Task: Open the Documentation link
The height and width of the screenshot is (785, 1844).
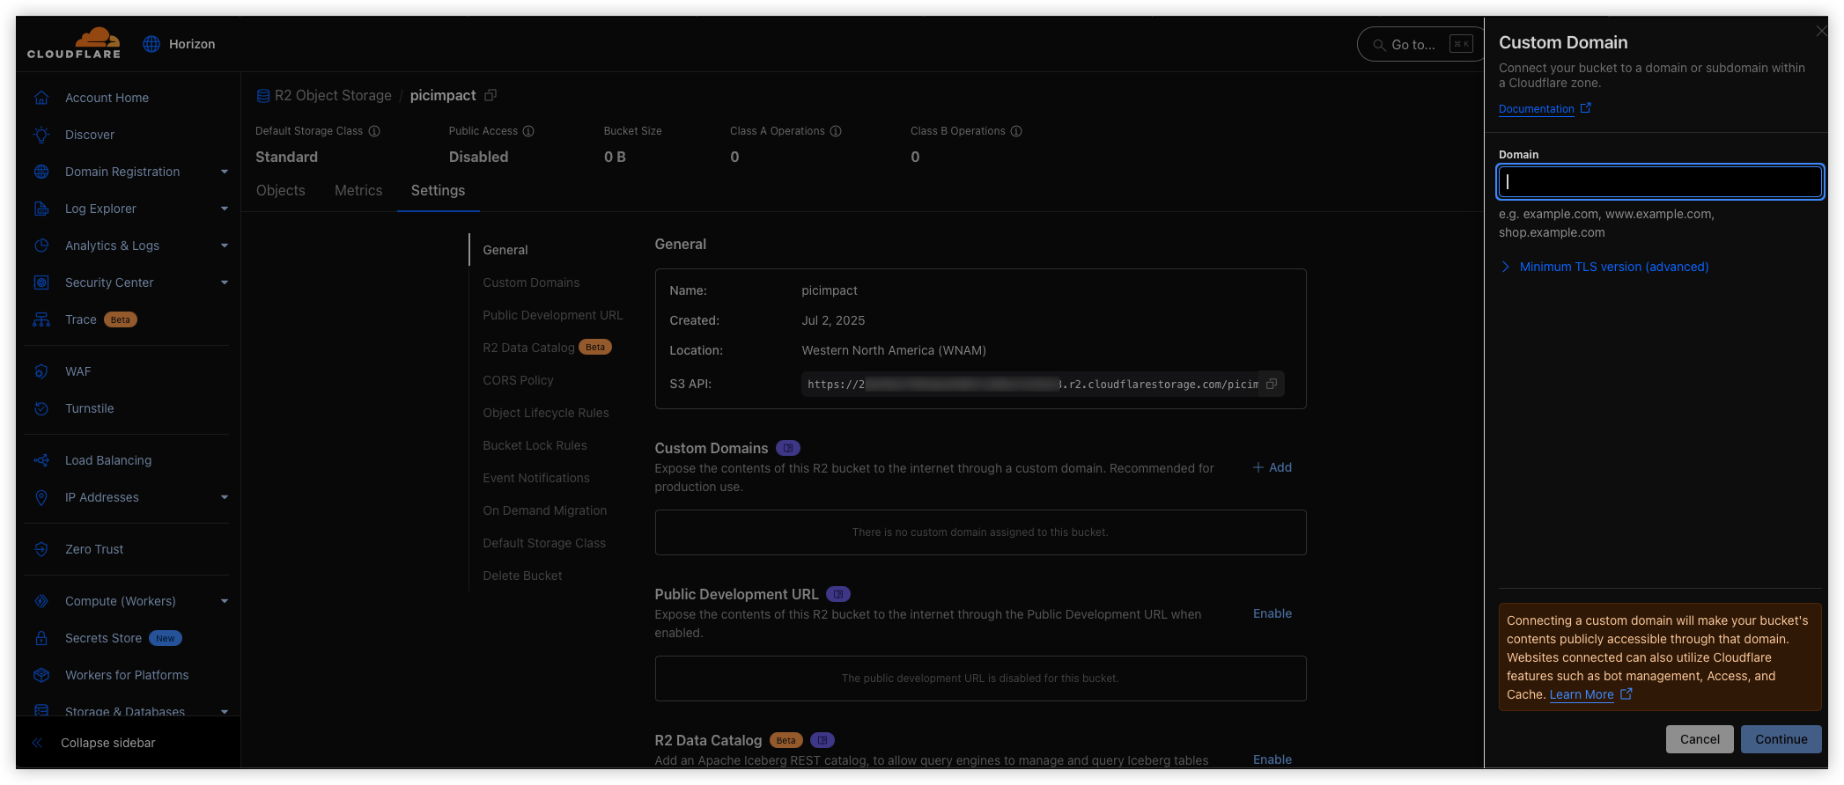Action: coord(1545,109)
